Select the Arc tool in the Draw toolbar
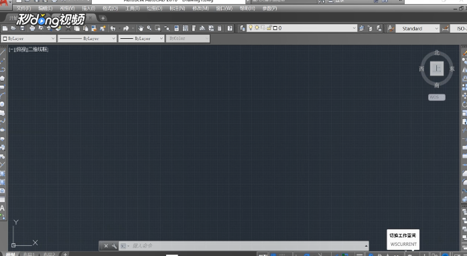Screen dimensions: 467x256 3,96
